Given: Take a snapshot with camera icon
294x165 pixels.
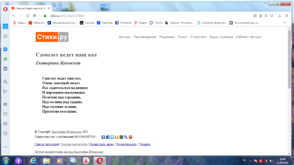Looking at the screenshot, I should 255,16.
